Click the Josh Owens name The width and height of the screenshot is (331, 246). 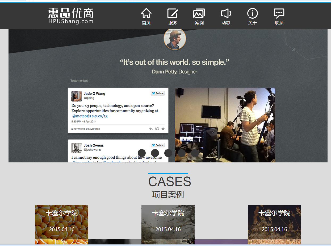pos(94,145)
